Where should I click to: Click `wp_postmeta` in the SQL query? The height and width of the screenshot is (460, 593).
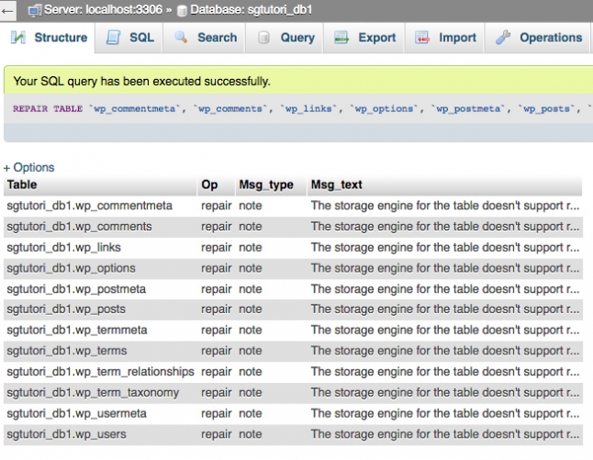point(468,109)
